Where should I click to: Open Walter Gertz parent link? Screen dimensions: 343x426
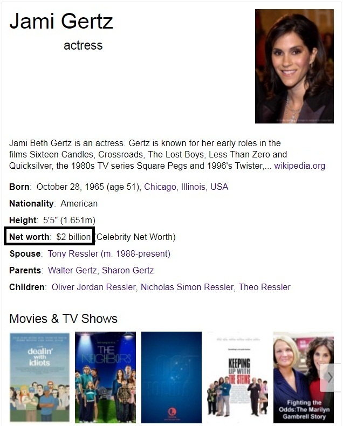click(x=72, y=270)
